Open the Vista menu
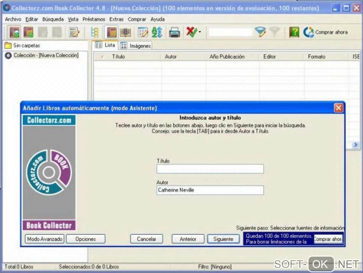The image size is (363, 273). pyautogui.click(x=73, y=19)
